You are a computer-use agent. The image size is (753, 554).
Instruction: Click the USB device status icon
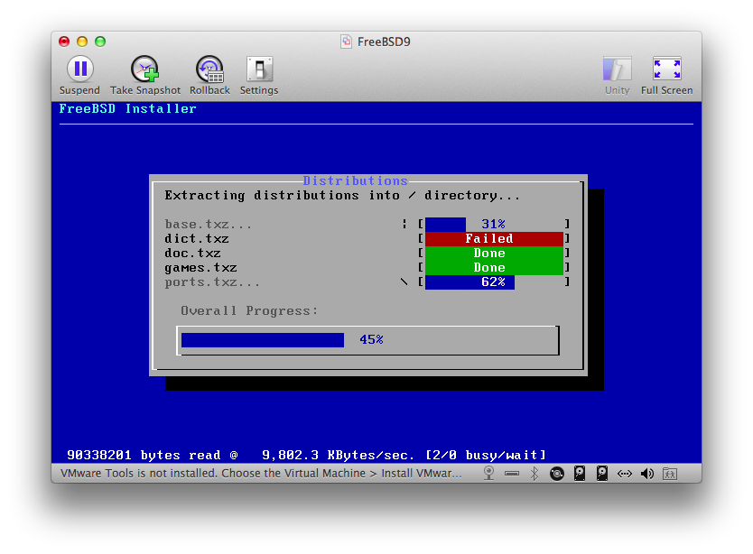coord(512,474)
